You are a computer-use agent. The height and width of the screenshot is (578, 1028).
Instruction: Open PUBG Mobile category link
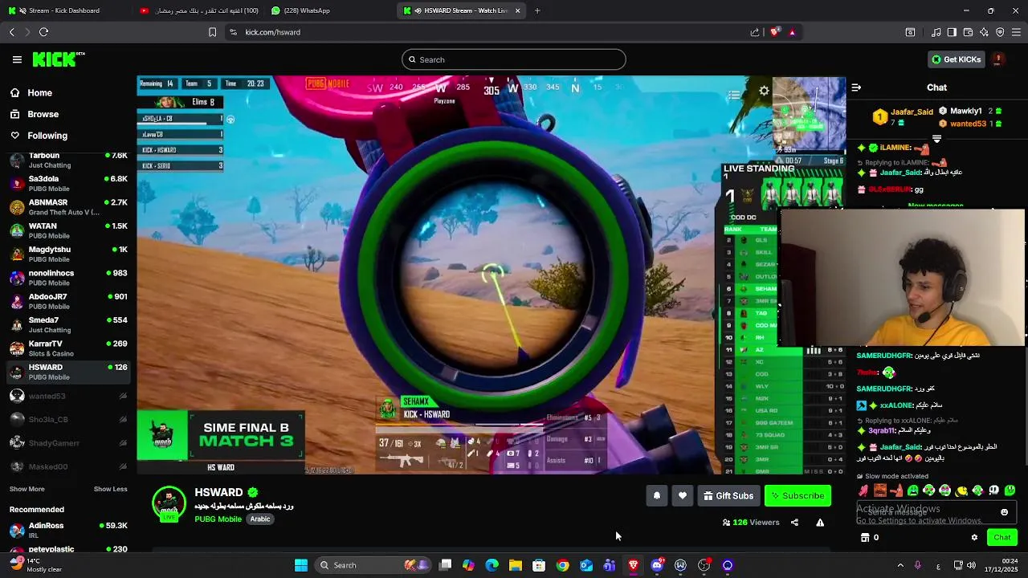(218, 519)
